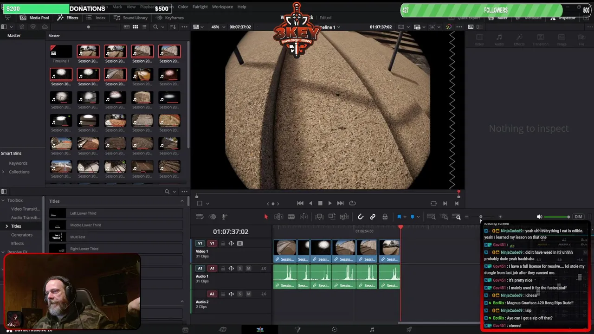Open the transform overlay dropdown below viewer
Viewport: 594px width, 334px height.
click(207, 203)
